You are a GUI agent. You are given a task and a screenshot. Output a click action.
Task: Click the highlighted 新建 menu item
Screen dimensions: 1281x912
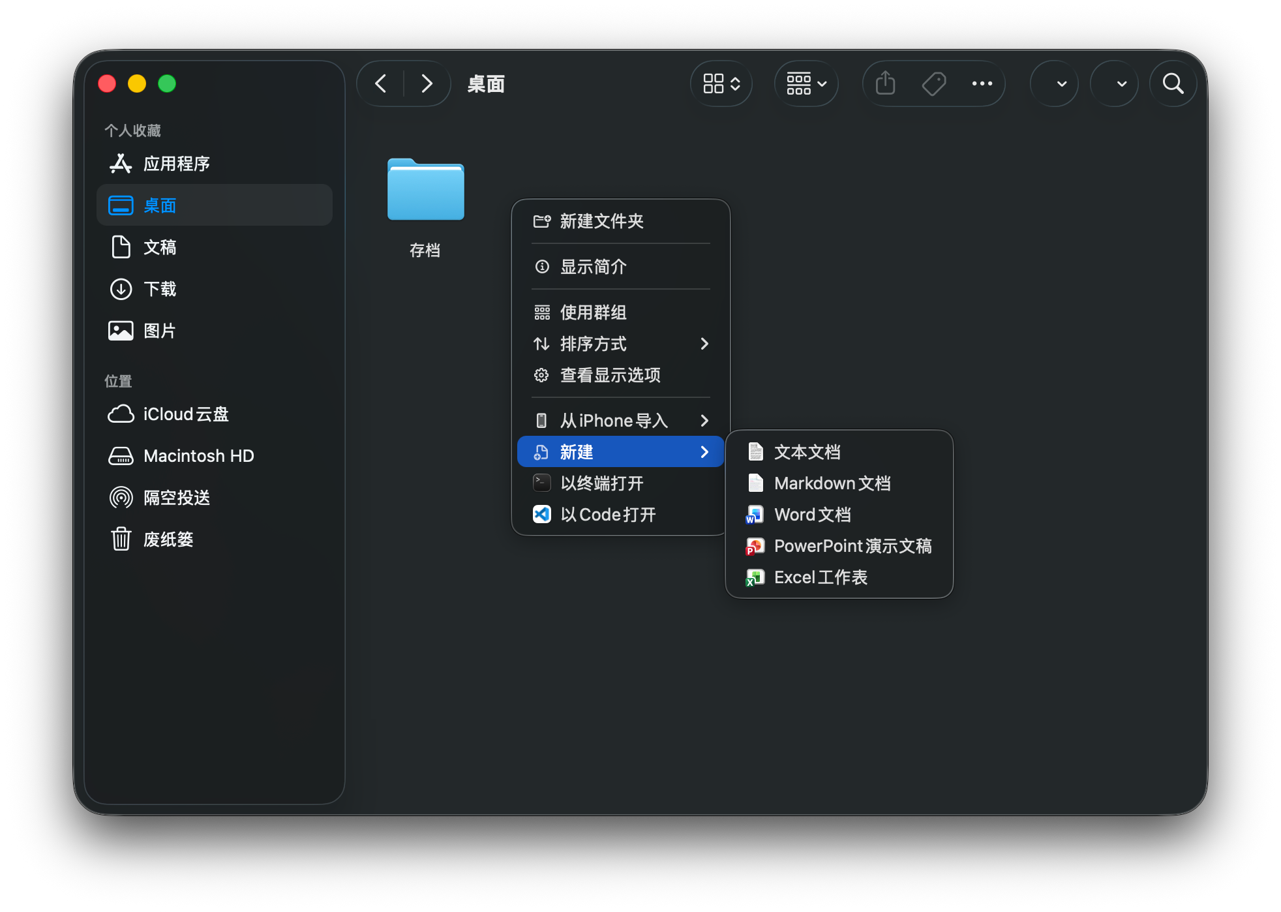click(x=620, y=451)
